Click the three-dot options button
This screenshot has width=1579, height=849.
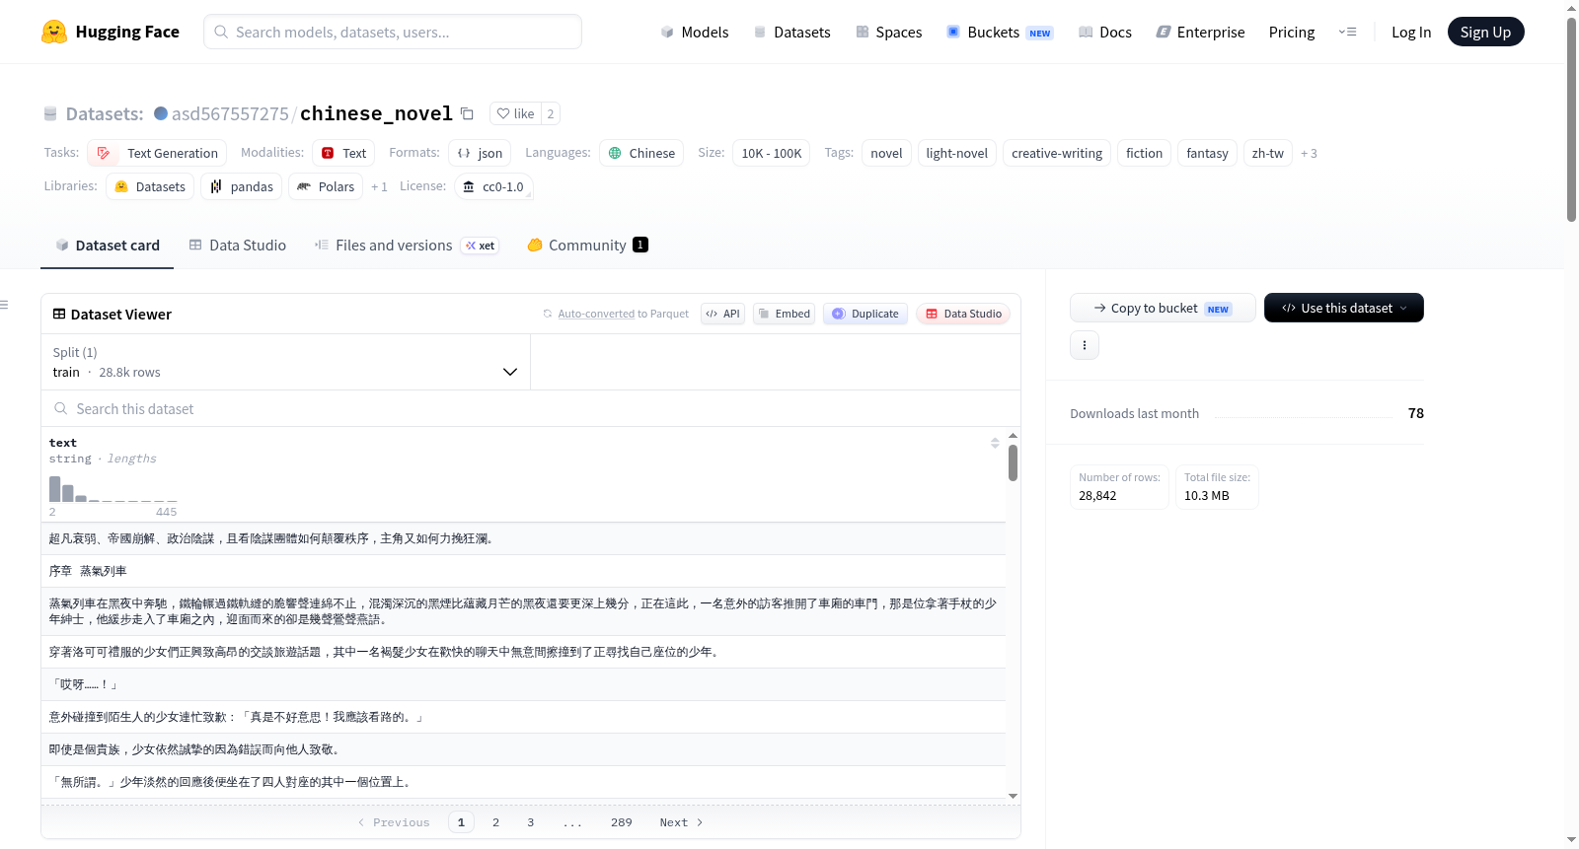(x=1085, y=345)
